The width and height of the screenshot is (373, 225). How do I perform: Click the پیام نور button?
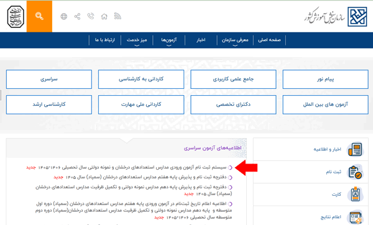(x=325, y=79)
